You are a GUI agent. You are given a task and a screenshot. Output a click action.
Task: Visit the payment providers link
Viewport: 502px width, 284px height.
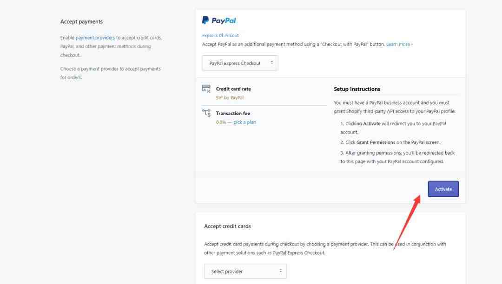95,38
